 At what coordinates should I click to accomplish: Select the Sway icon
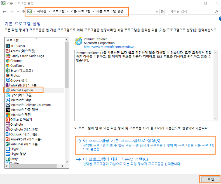8,159
